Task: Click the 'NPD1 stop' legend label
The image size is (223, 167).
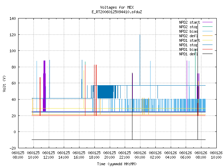Action: (189, 45)
